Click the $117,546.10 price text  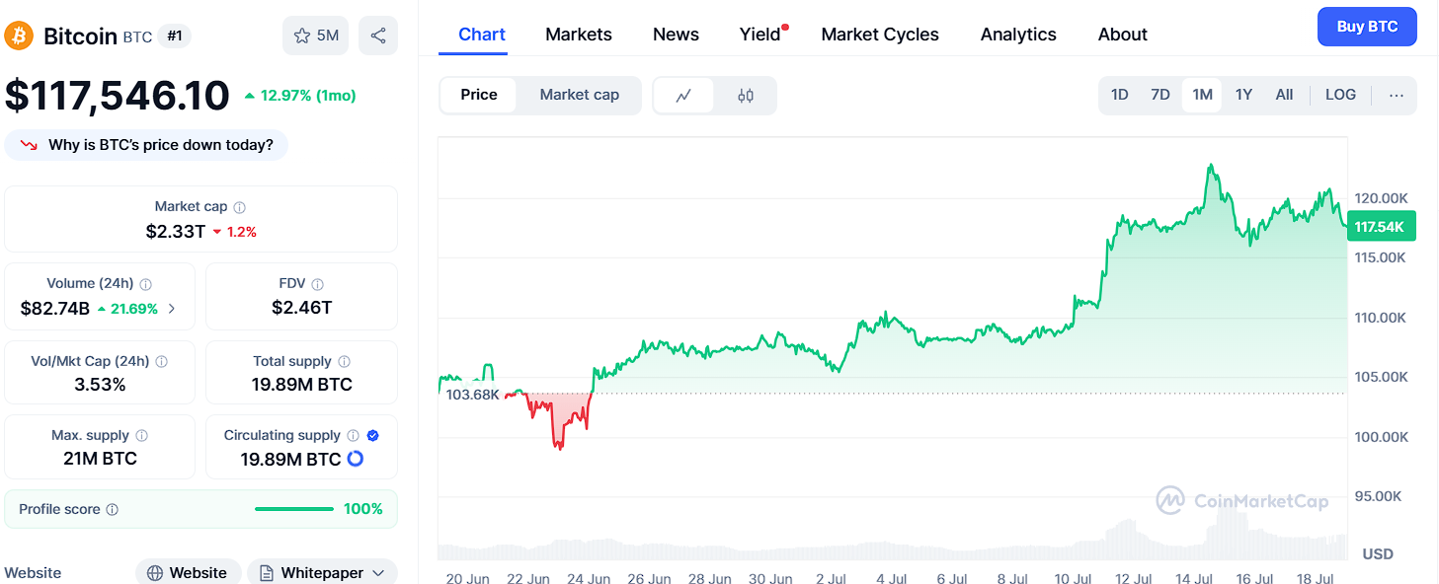(x=118, y=96)
